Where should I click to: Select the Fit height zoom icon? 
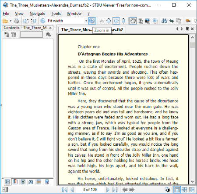[x=123, y=21]
